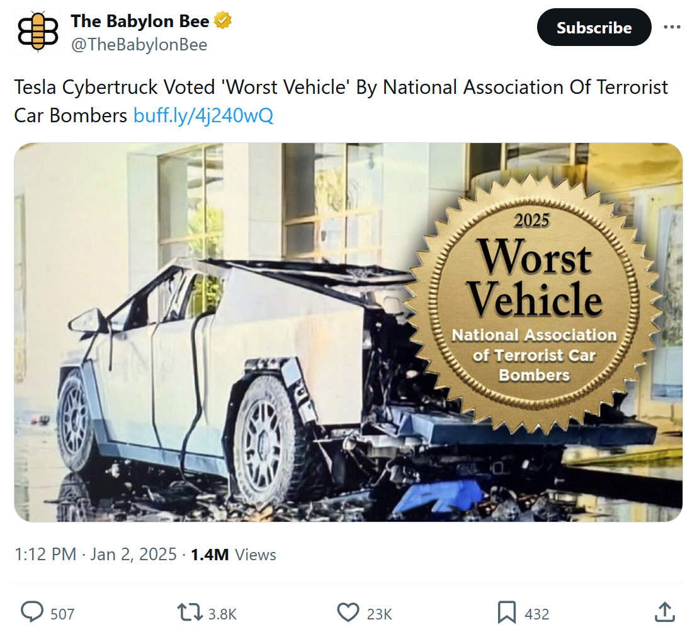Click the tweet headline text about Cybertruck
Image resolution: width=697 pixels, height=639 pixels.
(340, 87)
